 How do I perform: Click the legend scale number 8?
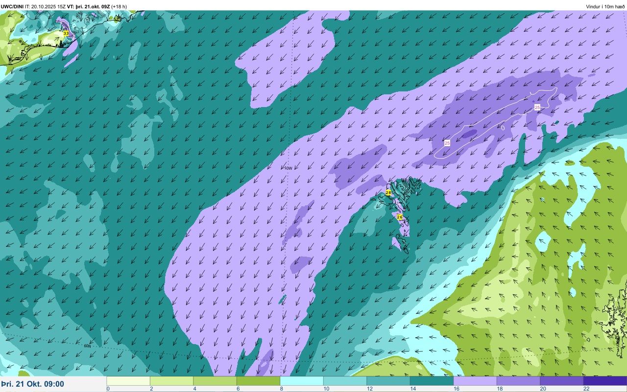pyautogui.click(x=281, y=389)
